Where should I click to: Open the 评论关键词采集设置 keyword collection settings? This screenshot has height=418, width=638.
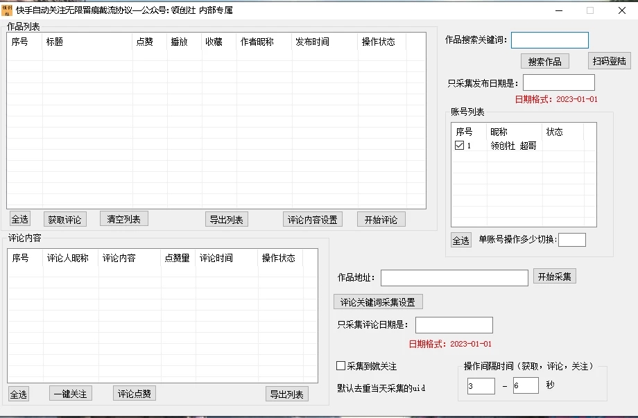(x=378, y=301)
